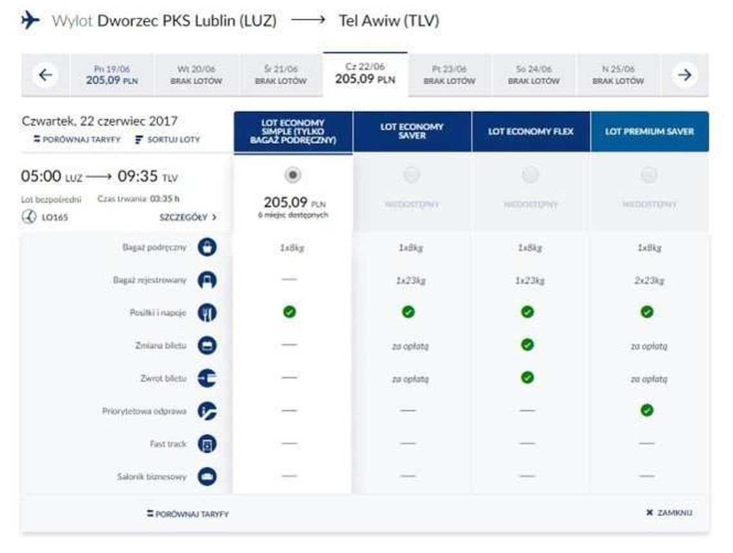Viewport: 733px width, 553px height.
Task: Click the ticket change icon
Action: pos(206,346)
